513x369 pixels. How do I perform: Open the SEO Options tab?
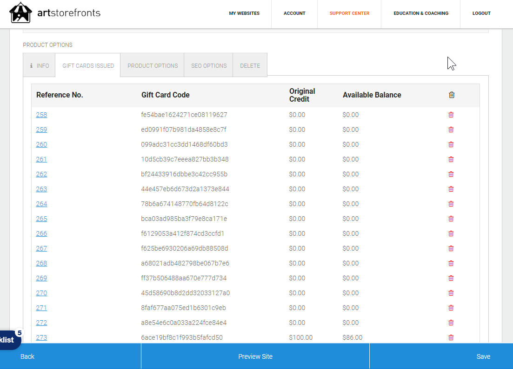[209, 65]
